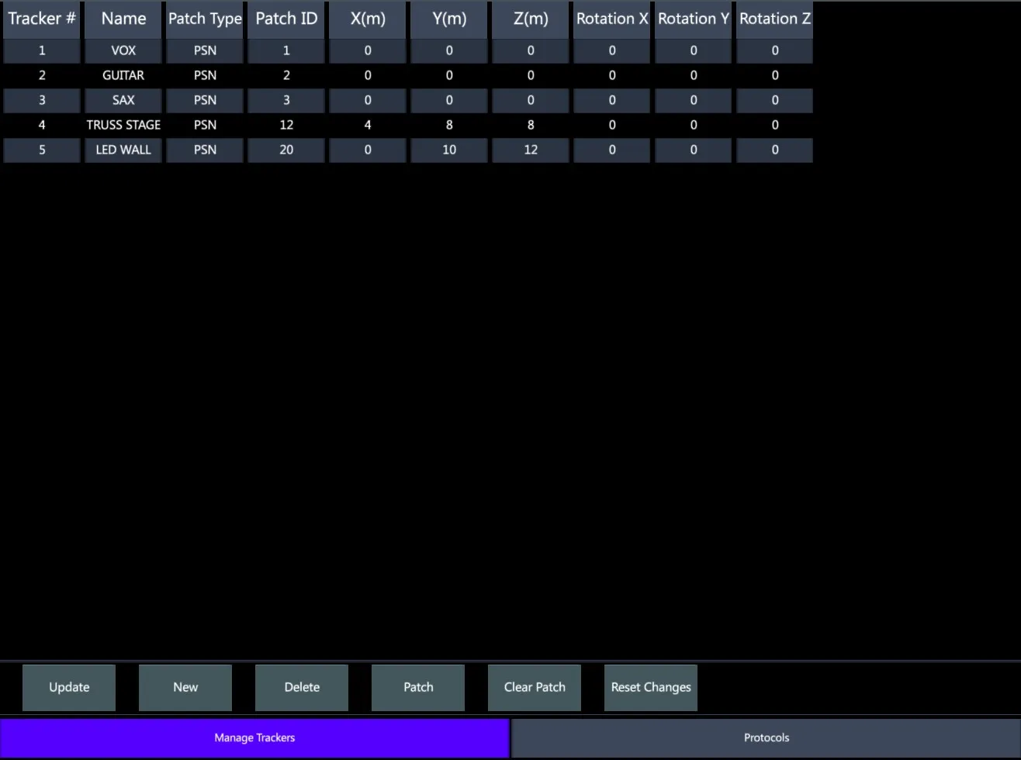Viewport: 1021px width, 760px height.
Task: Select the TRUSS STAGE name cell
Action: [123, 125]
